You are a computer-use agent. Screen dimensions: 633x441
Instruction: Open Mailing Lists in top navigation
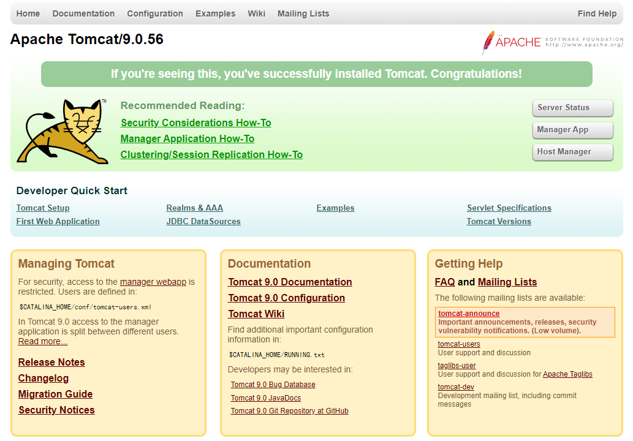click(303, 13)
